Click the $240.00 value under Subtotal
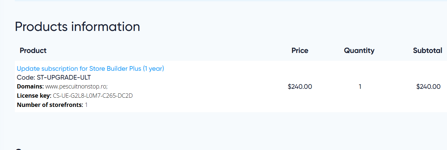Image resolution: width=447 pixels, height=150 pixels. point(428,87)
